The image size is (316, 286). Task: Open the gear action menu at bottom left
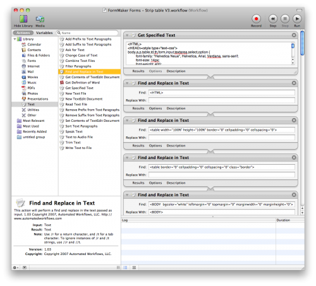coord(16,268)
